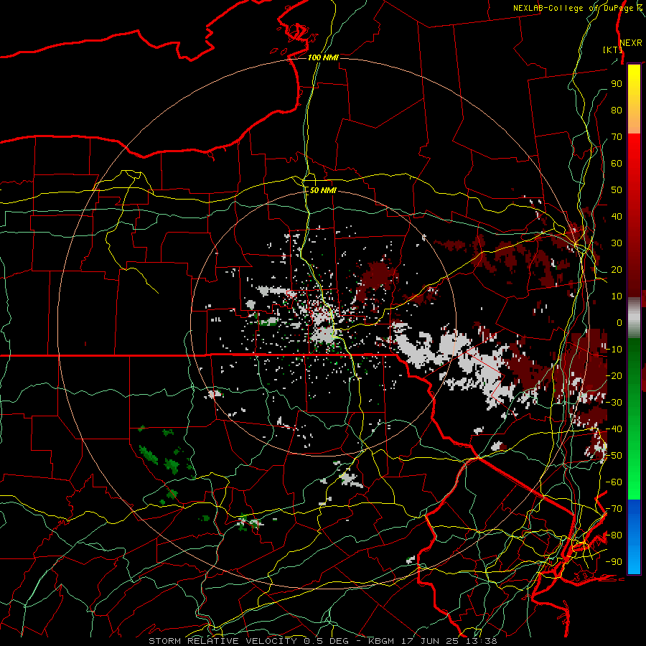Select the -10 knot scale label
646x646 pixels.
click(614, 350)
